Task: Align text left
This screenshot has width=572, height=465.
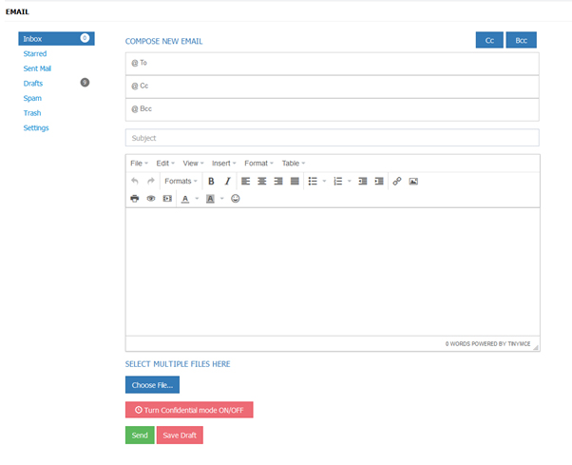Action: (245, 181)
